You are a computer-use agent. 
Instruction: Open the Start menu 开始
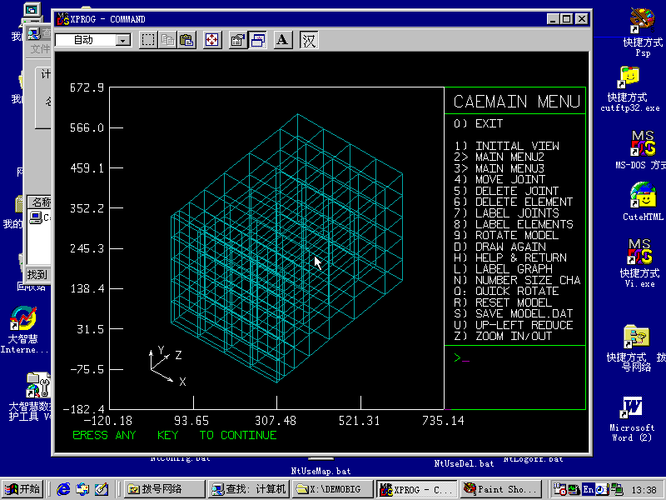pos(22,489)
